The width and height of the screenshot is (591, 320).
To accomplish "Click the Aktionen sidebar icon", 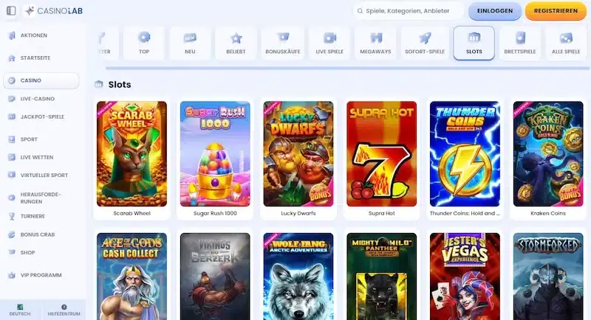I will [x=12, y=35].
